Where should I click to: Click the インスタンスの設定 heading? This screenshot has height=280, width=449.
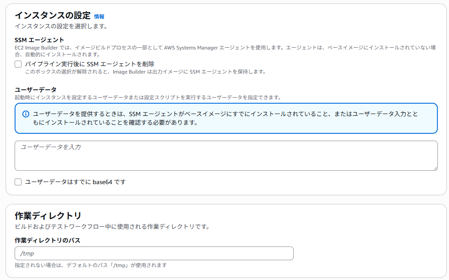[53, 15]
